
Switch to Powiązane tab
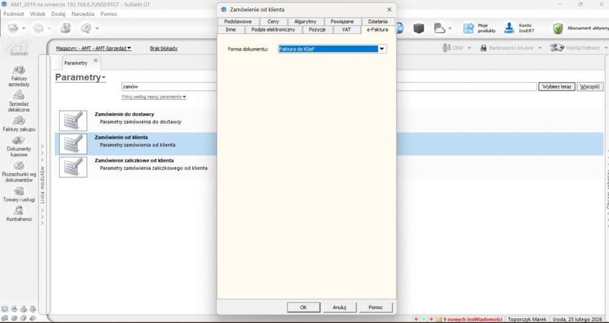click(342, 22)
